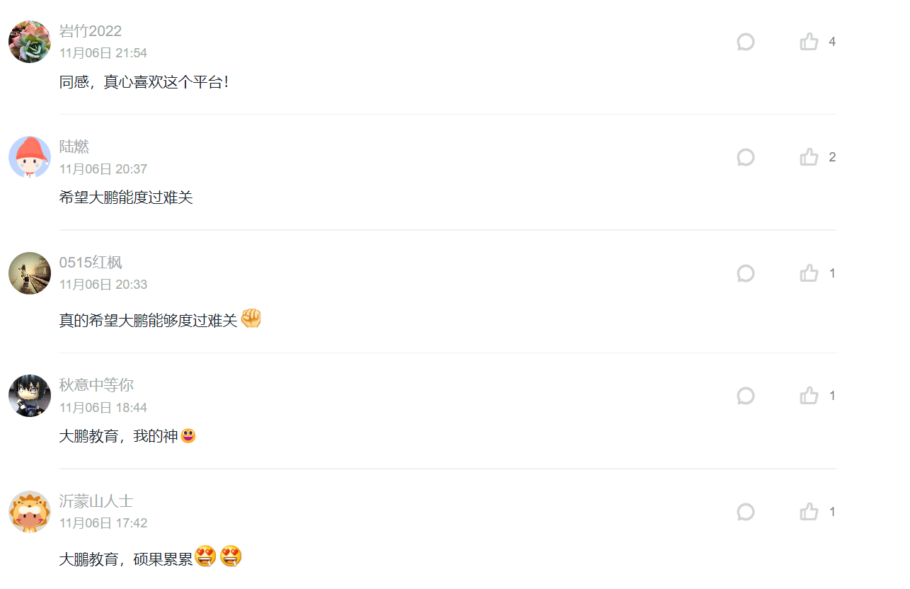Screen dimensions: 910x589
Task: Go to 秋意中等你's user page
Action: coord(96,385)
